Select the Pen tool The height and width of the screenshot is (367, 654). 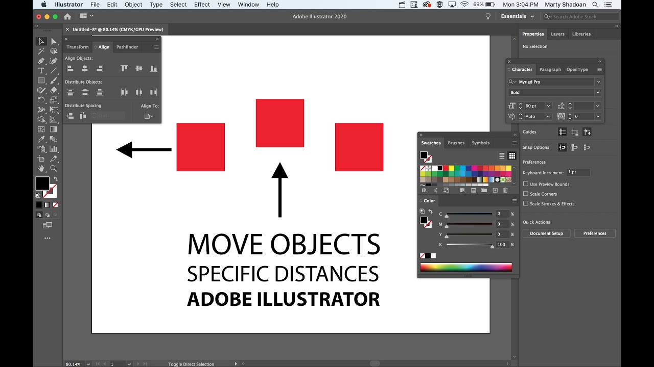pos(41,61)
